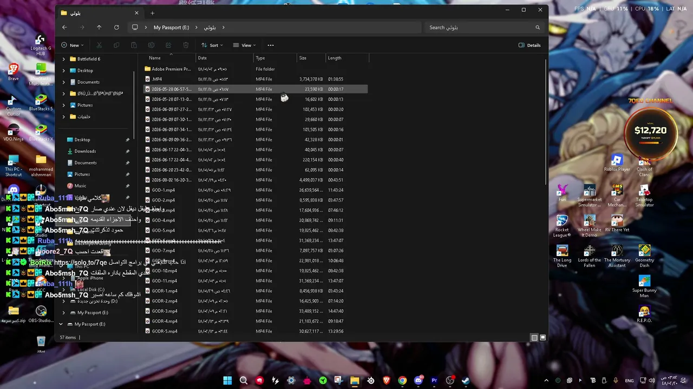Select the Custom Cursor desktop icon

(14, 105)
